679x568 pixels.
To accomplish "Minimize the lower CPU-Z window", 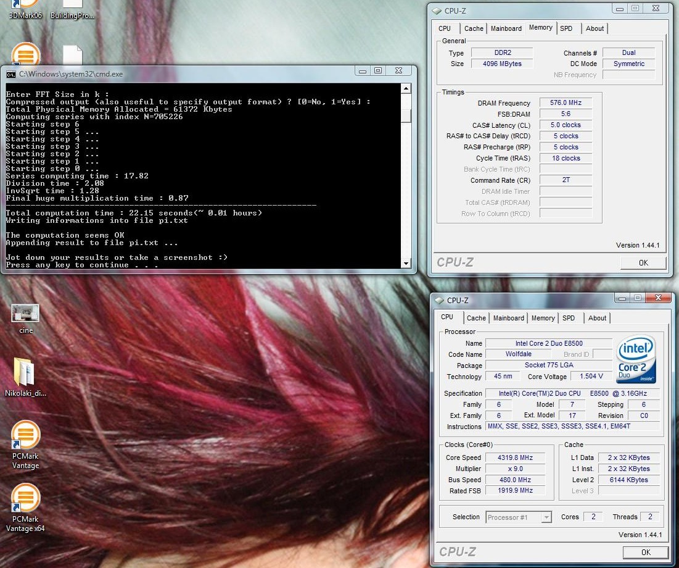I will point(622,298).
